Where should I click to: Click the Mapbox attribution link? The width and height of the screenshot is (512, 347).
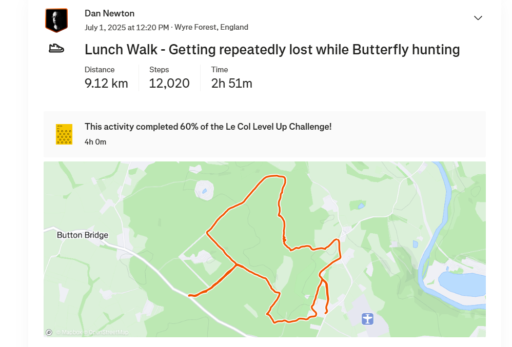point(69,332)
